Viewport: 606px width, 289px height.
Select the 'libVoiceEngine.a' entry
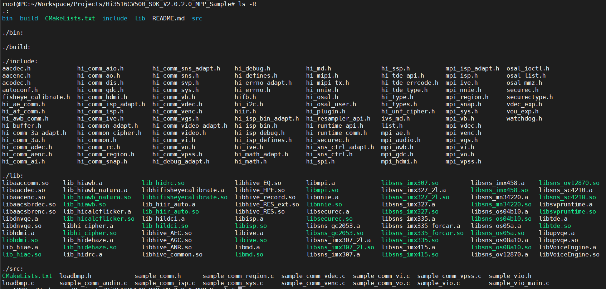567,247
